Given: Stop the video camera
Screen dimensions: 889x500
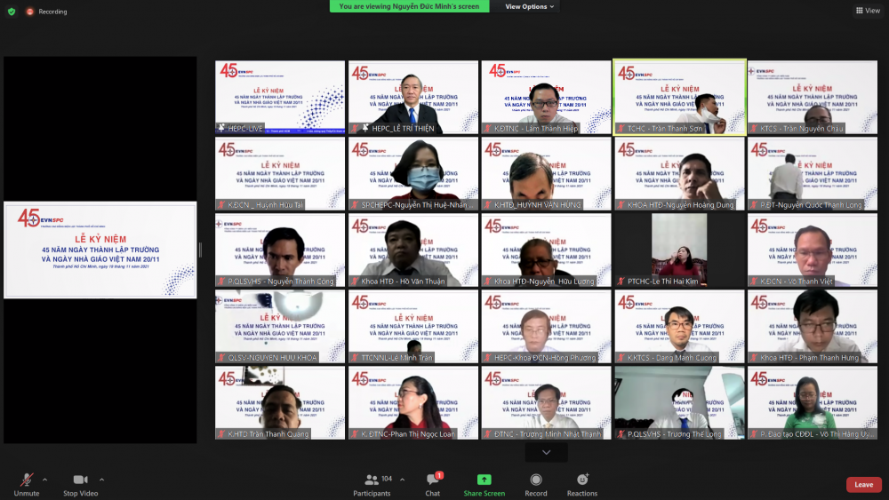Looking at the screenshot, I should pyautogui.click(x=81, y=485).
